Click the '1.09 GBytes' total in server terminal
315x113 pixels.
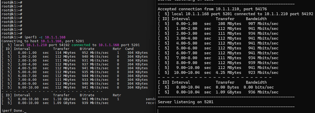tap(228, 92)
